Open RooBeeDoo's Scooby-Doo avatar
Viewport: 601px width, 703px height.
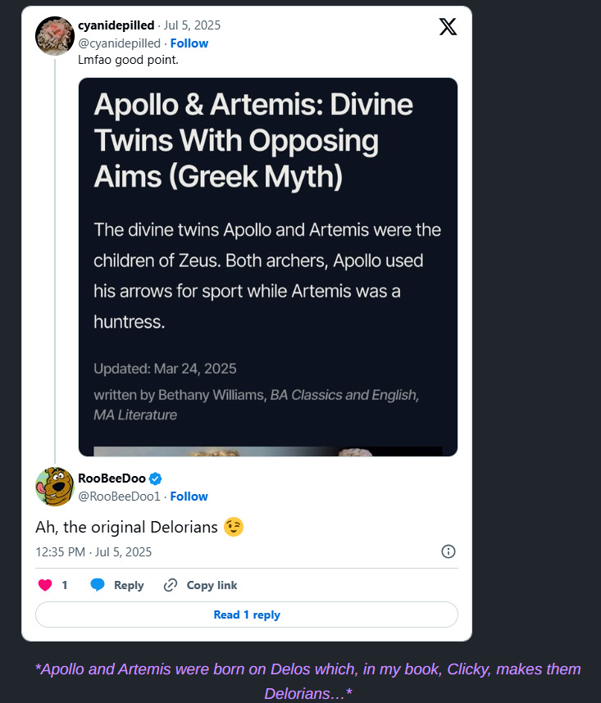pos(55,487)
